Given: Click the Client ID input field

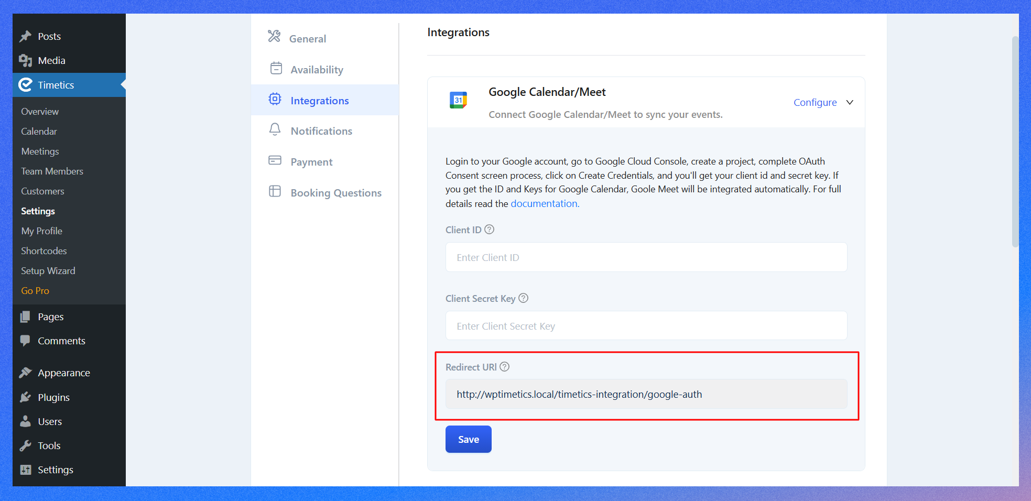Looking at the screenshot, I should coord(646,257).
